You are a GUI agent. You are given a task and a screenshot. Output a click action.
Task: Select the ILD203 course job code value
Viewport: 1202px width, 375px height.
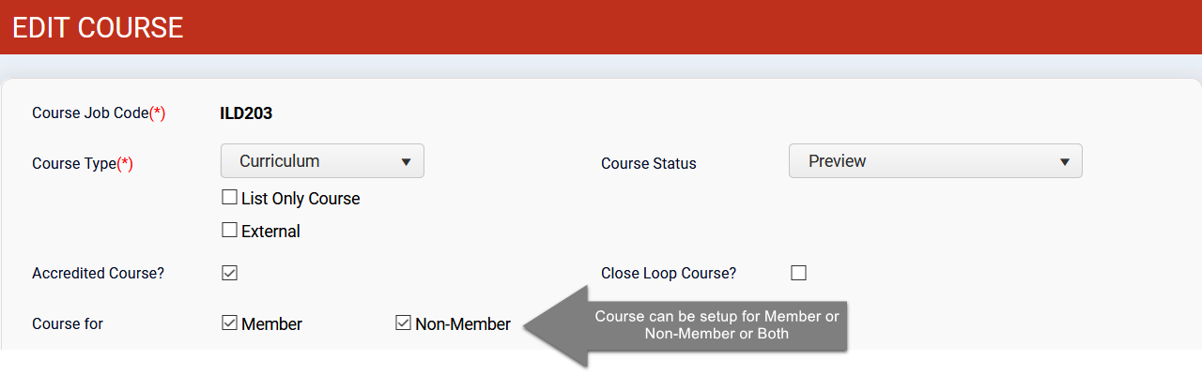246,113
